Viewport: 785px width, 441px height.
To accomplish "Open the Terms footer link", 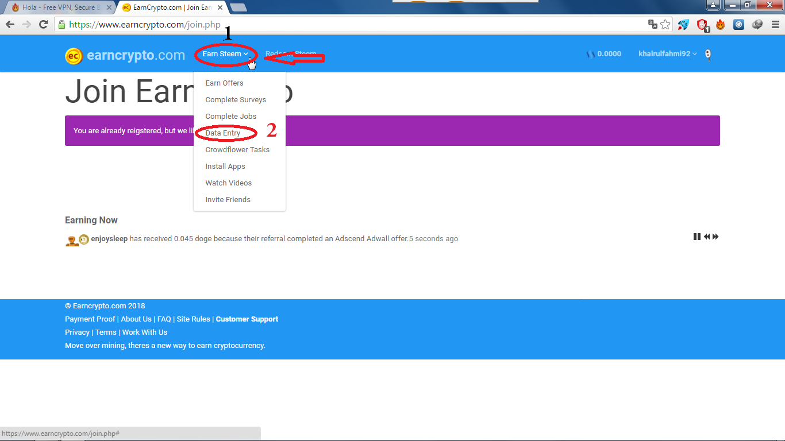I will pyautogui.click(x=106, y=332).
